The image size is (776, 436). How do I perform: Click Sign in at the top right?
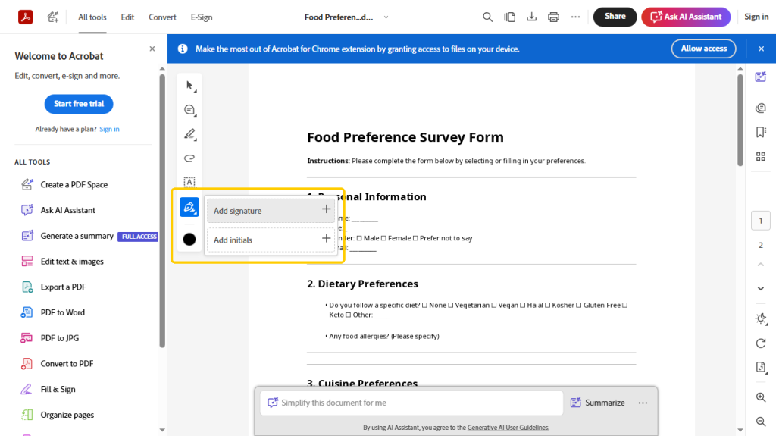pos(756,17)
